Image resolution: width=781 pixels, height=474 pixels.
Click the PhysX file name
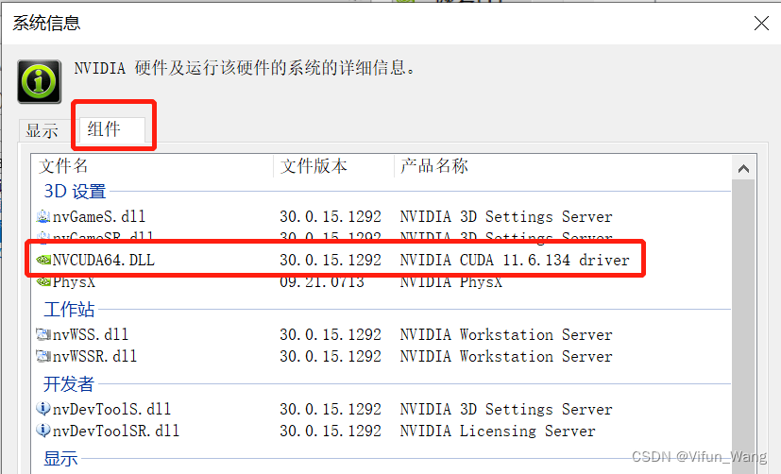click(x=74, y=281)
